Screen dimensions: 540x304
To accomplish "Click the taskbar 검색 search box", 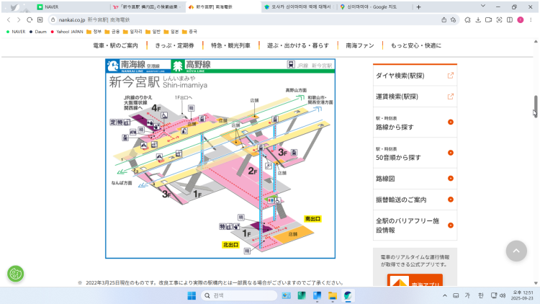I will click(239, 295).
